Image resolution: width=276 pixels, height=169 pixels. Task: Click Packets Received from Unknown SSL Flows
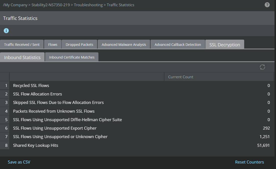click(54, 111)
